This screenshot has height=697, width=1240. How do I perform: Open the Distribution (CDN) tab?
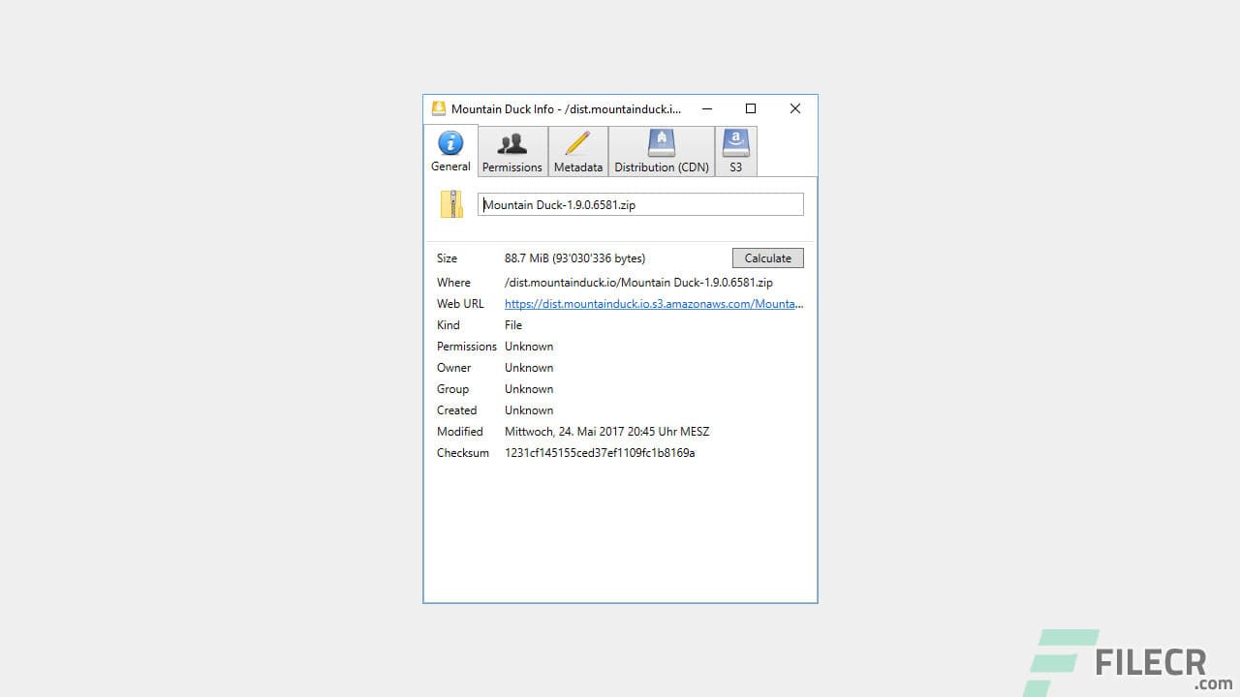661,151
